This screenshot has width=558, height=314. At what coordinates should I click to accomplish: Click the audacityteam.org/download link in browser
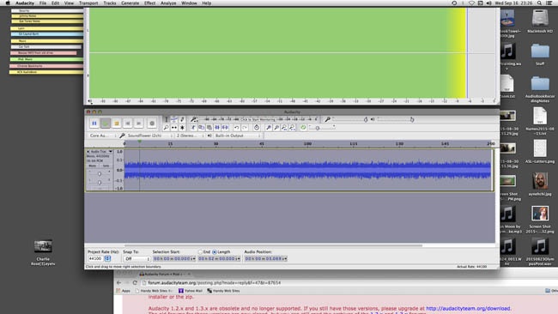[x=468, y=308]
